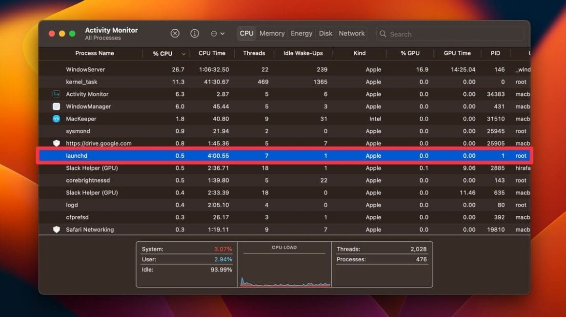Screen dimensions: 566x317
Task: Click the stop/quit process icon
Action: click(x=175, y=33)
